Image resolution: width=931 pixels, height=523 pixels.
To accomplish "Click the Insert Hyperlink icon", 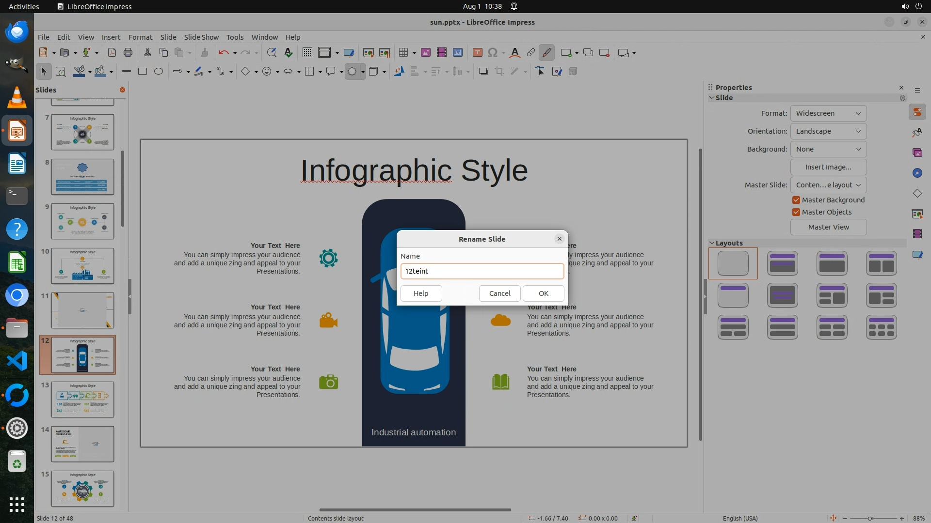I will pyautogui.click(x=530, y=53).
